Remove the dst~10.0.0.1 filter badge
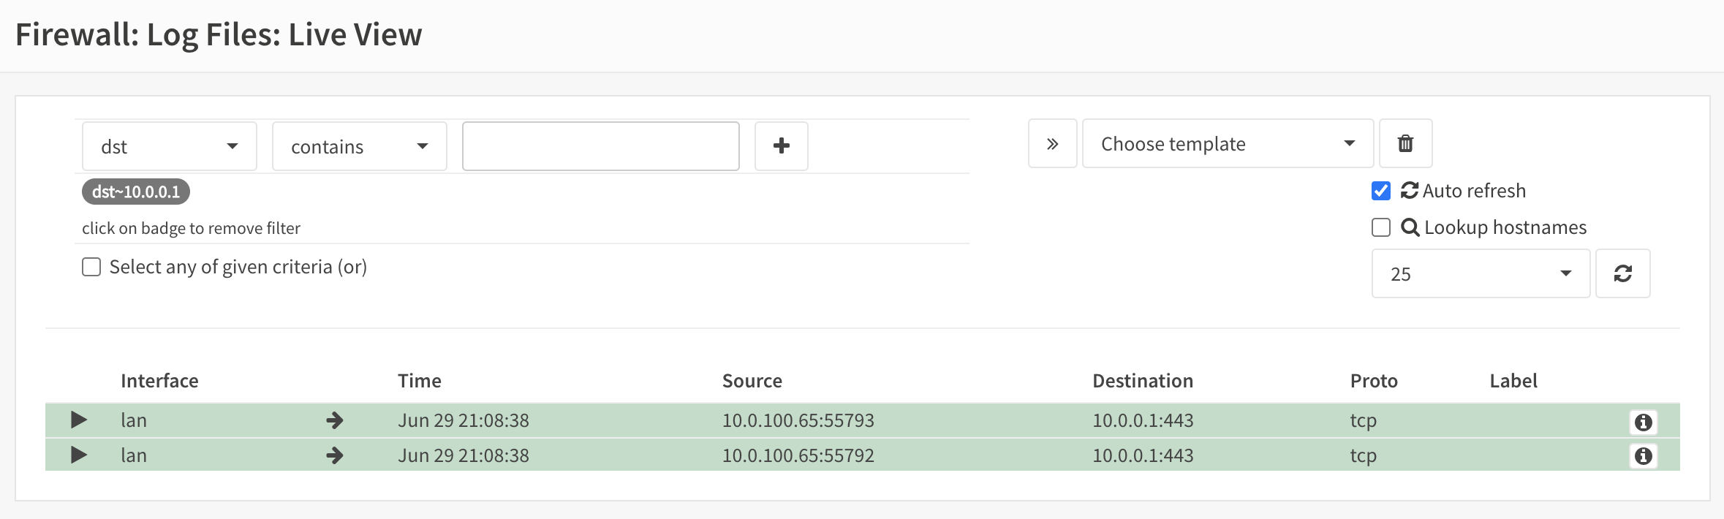The height and width of the screenshot is (519, 1724). [x=136, y=192]
